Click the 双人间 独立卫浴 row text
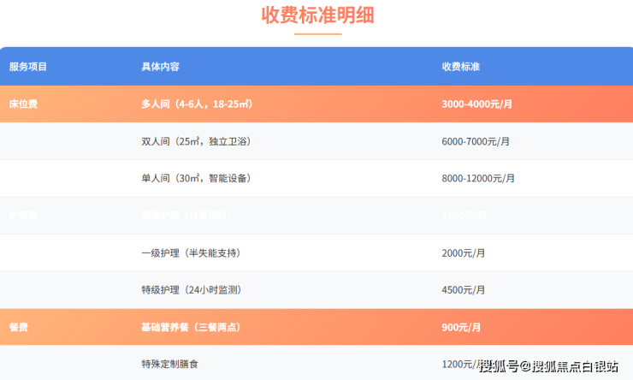 pyautogui.click(x=196, y=141)
